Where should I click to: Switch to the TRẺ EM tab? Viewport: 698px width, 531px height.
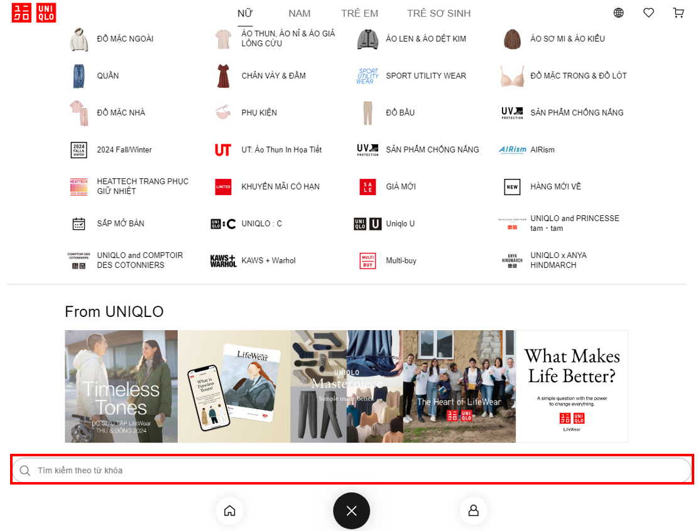coord(359,14)
